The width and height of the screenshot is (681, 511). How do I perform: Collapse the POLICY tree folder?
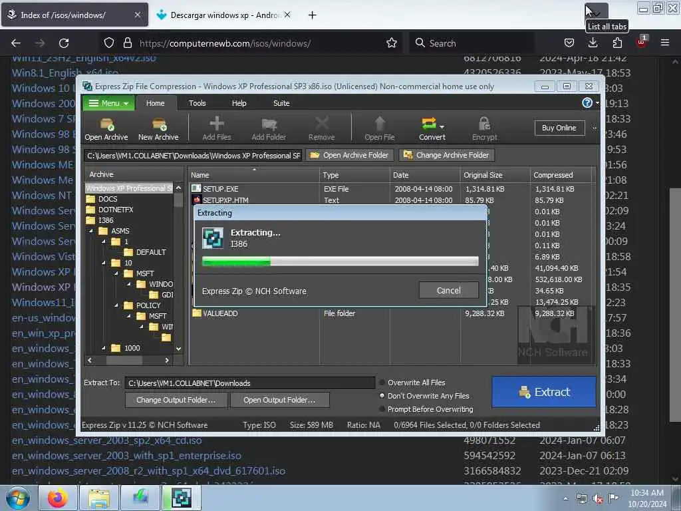[116, 305]
